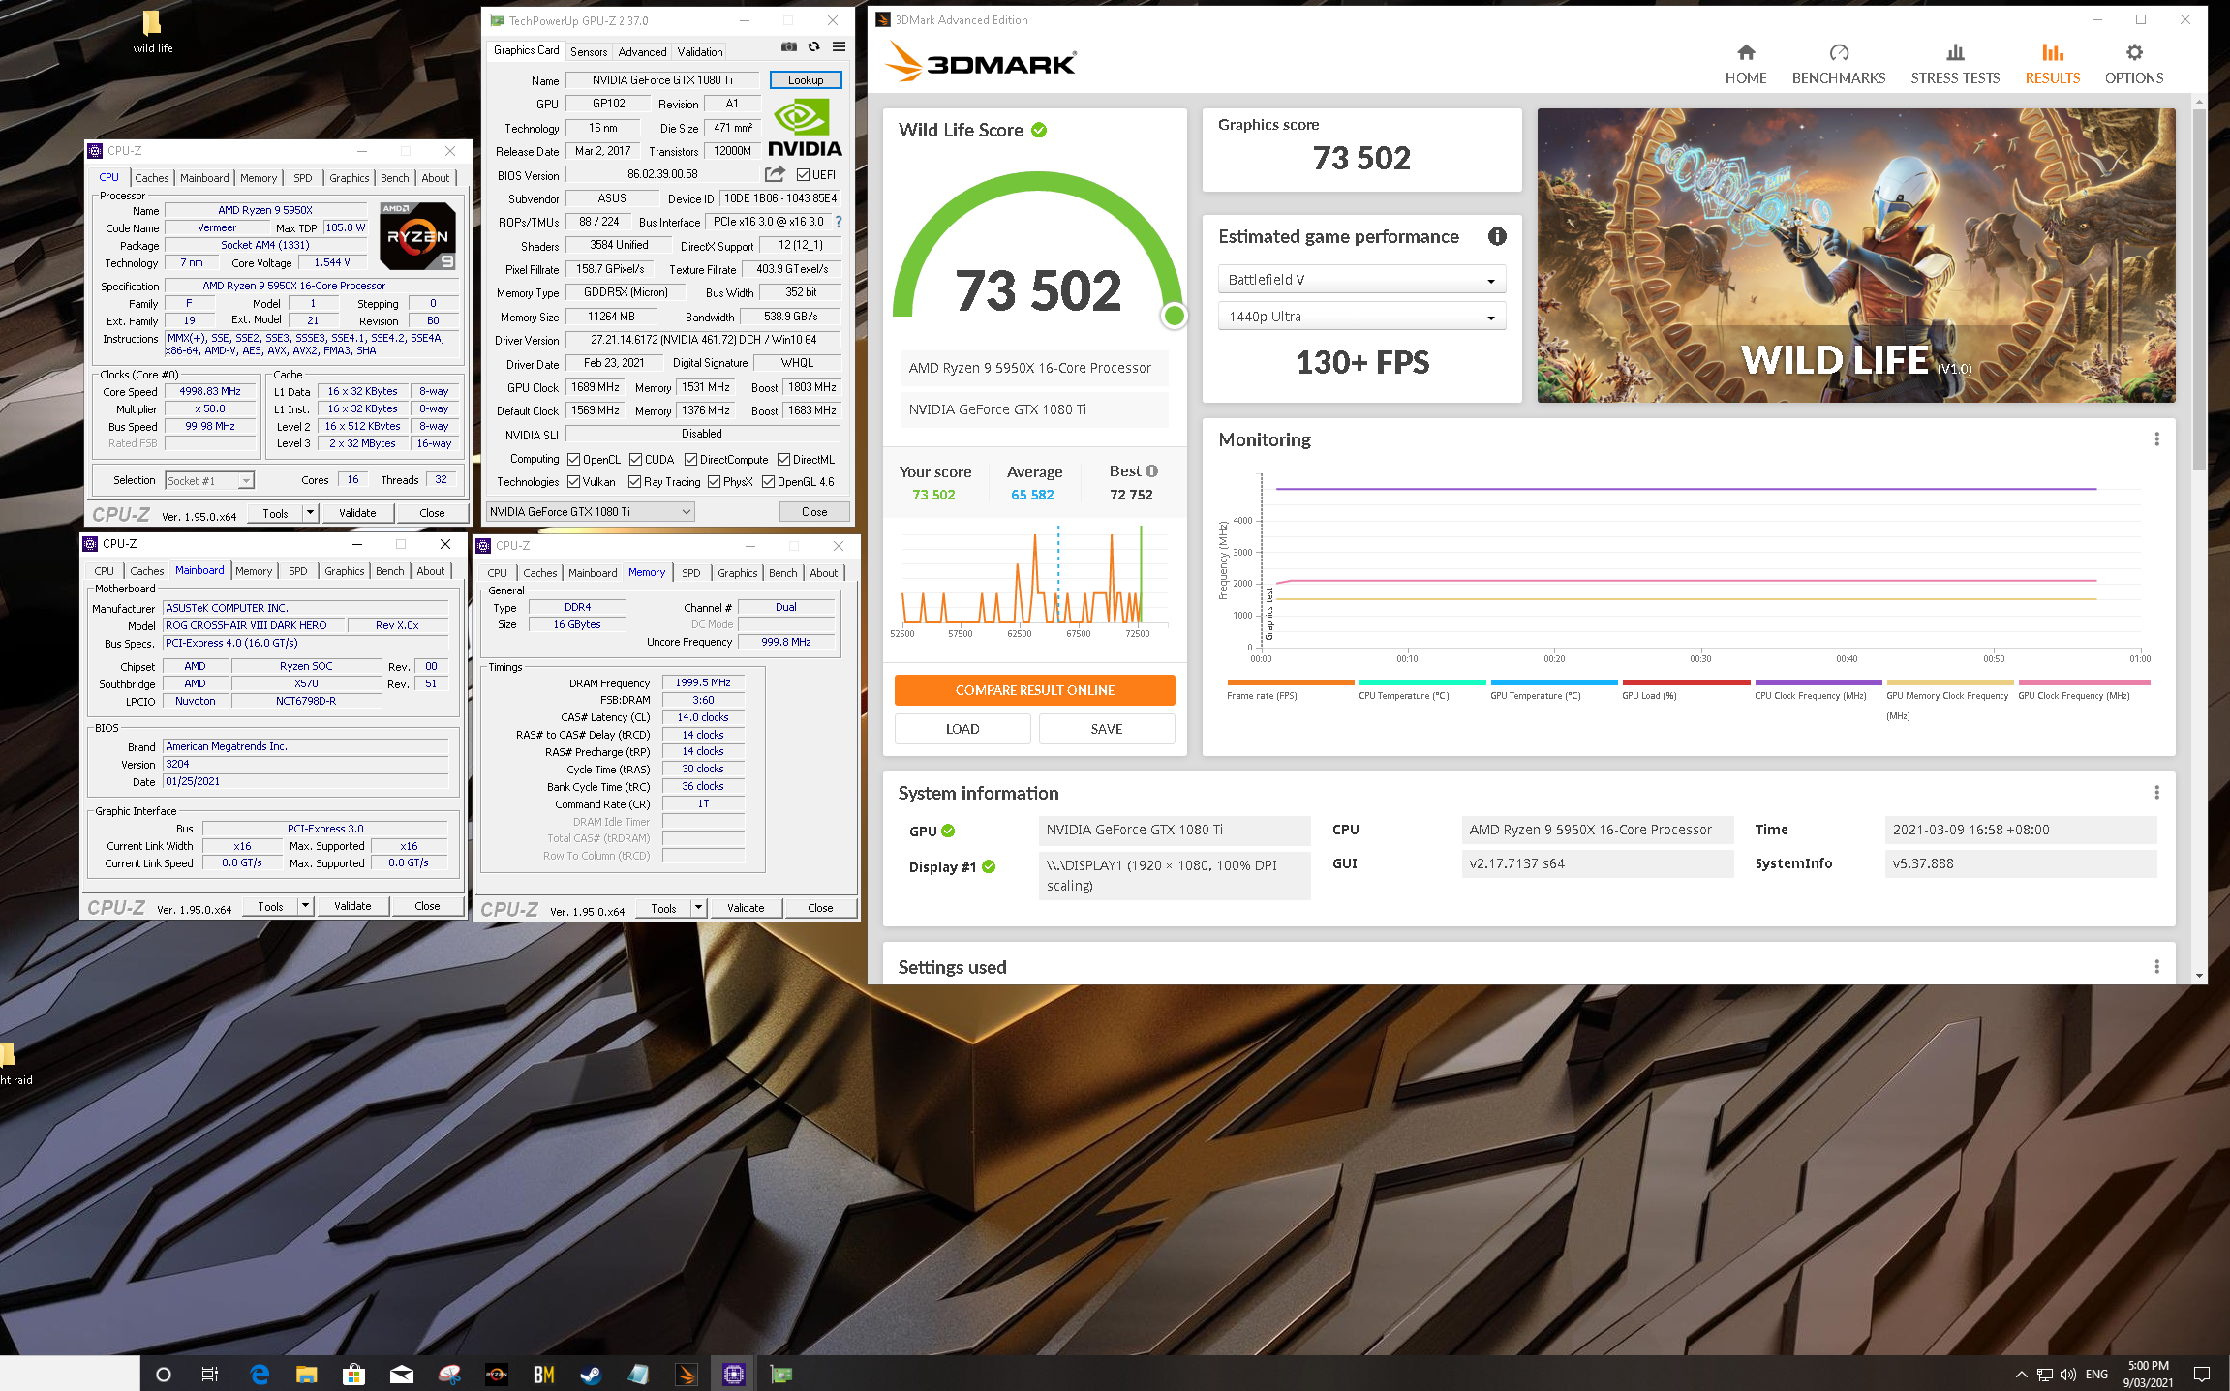Open 3DMark STRESS TESTS section
Screen dimensions: 2230x1391
[x=1954, y=64]
